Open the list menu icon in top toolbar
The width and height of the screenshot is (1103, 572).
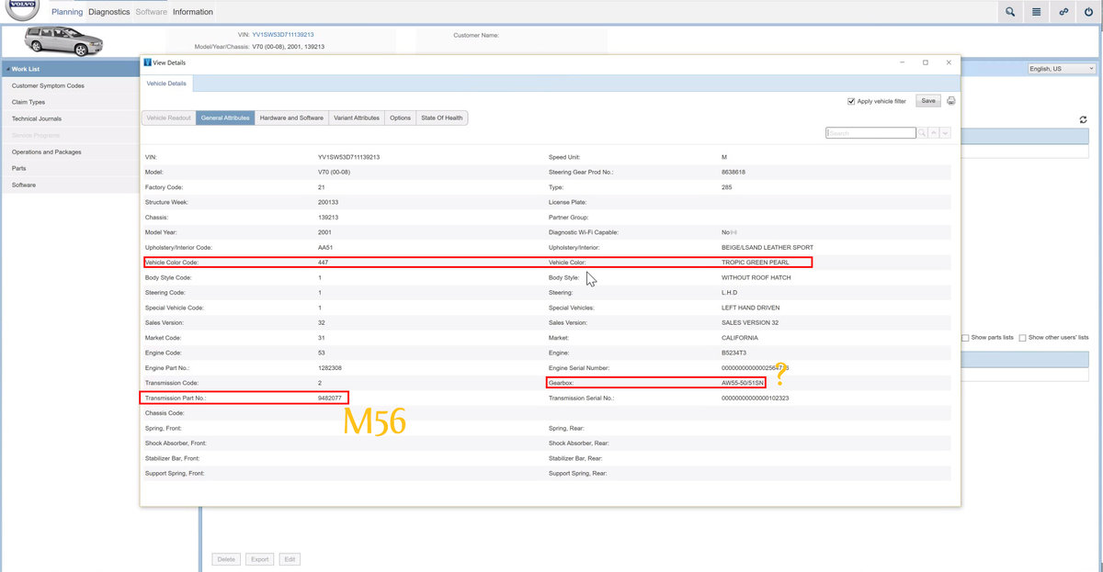point(1037,12)
